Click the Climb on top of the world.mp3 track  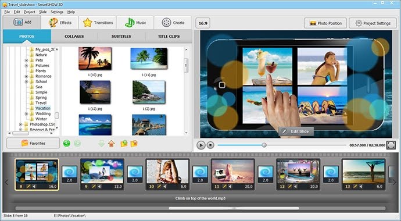click(201, 198)
